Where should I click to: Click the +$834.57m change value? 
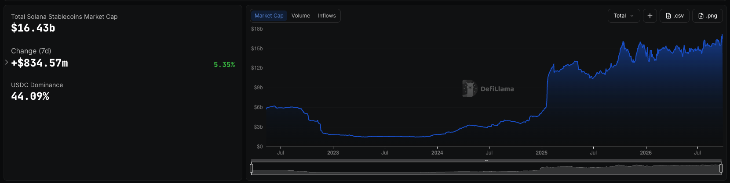tap(40, 63)
